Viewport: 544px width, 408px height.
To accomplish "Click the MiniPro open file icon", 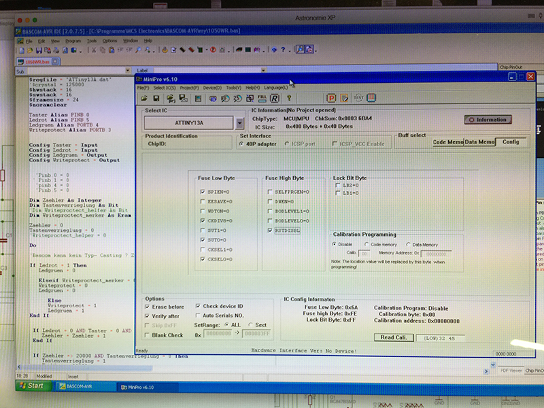I will click(144, 99).
